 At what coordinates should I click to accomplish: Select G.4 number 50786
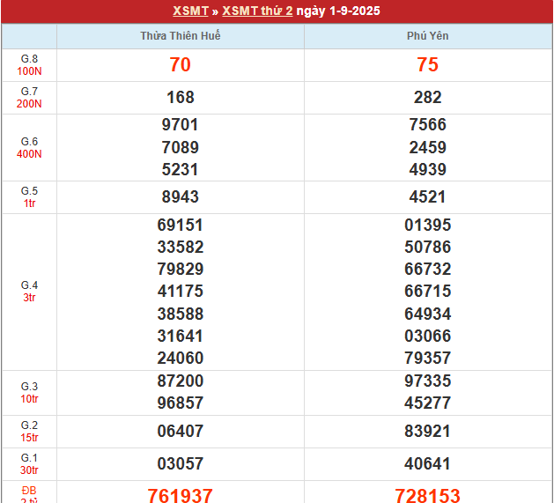coord(427,247)
